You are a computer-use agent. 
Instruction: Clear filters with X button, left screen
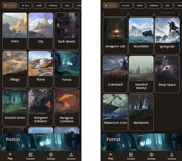(x=10, y=6)
